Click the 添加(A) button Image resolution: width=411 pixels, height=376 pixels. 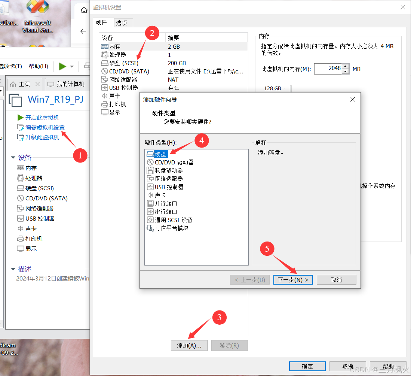(189, 345)
